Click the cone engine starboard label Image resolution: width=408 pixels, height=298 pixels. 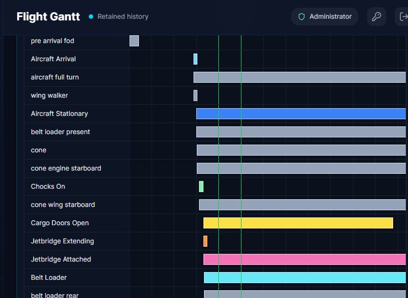[x=66, y=168]
